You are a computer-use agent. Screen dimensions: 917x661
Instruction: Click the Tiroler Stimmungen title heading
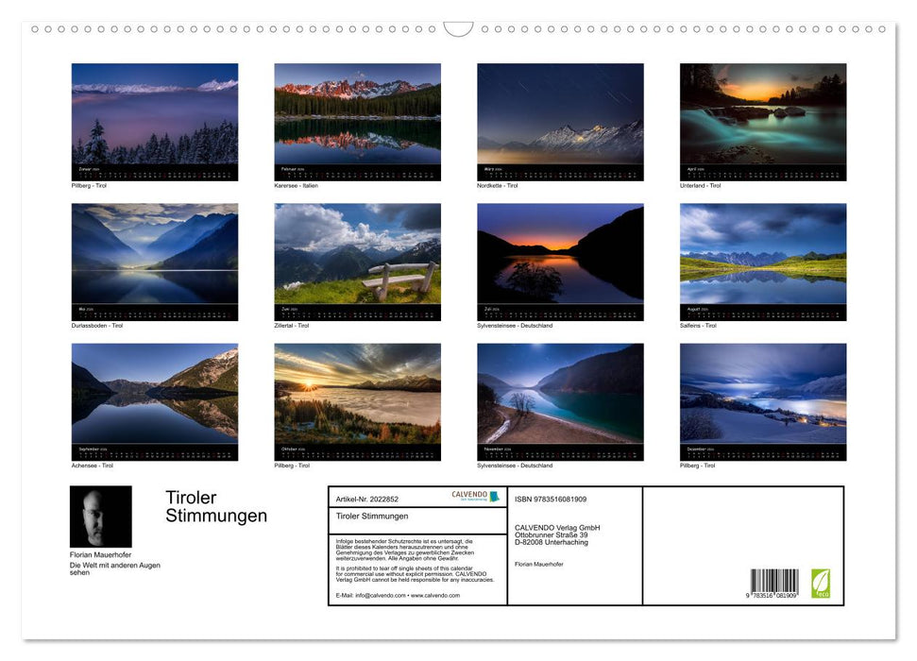click(217, 507)
